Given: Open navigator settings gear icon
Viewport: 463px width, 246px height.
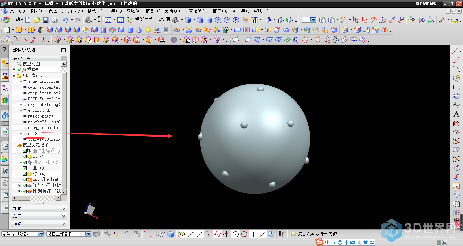Looking at the screenshot, I should (x=4, y=49).
